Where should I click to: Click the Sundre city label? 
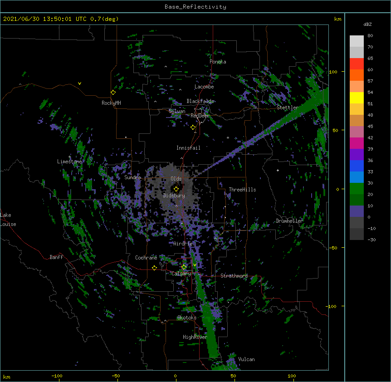click(x=132, y=177)
